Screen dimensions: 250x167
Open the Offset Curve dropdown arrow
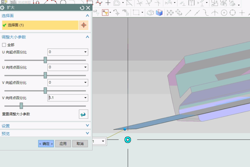pyautogui.click(x=123, y=3)
